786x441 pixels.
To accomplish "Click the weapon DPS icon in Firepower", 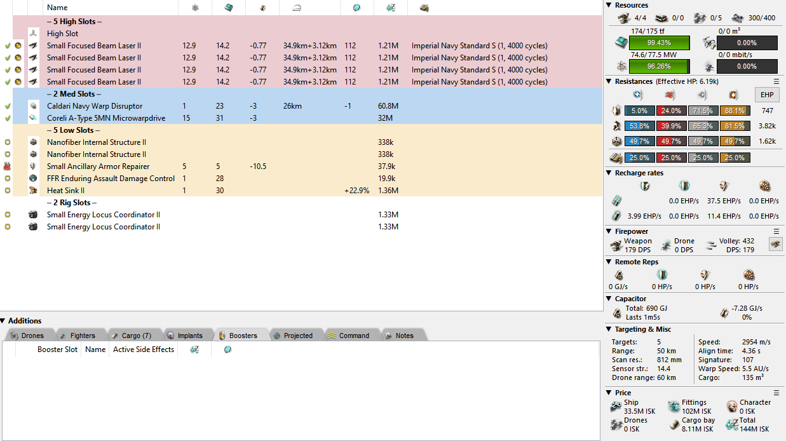I will (x=616, y=245).
